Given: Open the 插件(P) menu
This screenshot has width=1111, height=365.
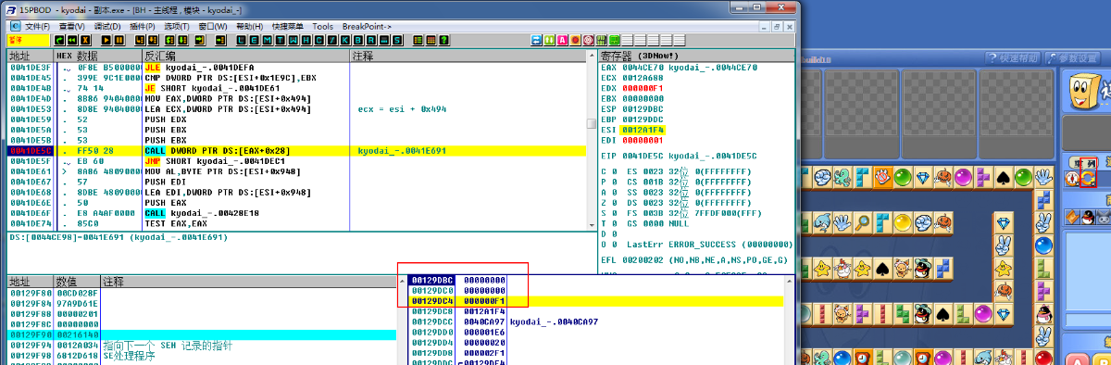Looking at the screenshot, I should tap(143, 26).
